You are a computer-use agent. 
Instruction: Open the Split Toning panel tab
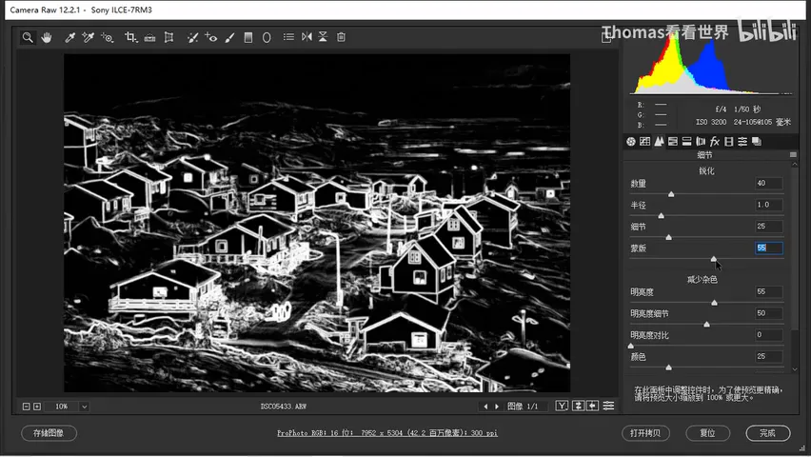686,141
